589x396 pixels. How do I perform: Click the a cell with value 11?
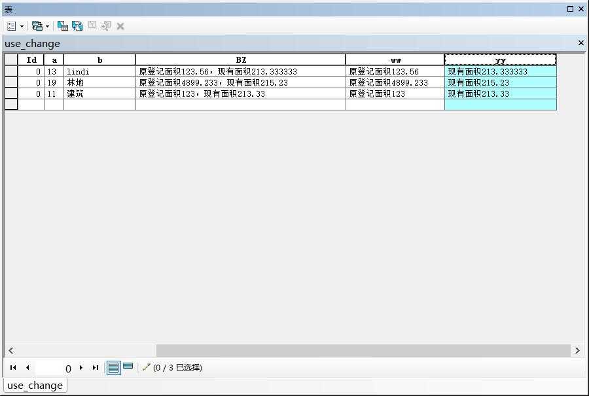[54, 93]
